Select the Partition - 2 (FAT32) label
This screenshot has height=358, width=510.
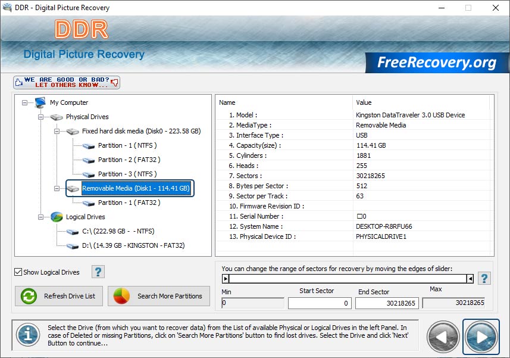point(129,160)
